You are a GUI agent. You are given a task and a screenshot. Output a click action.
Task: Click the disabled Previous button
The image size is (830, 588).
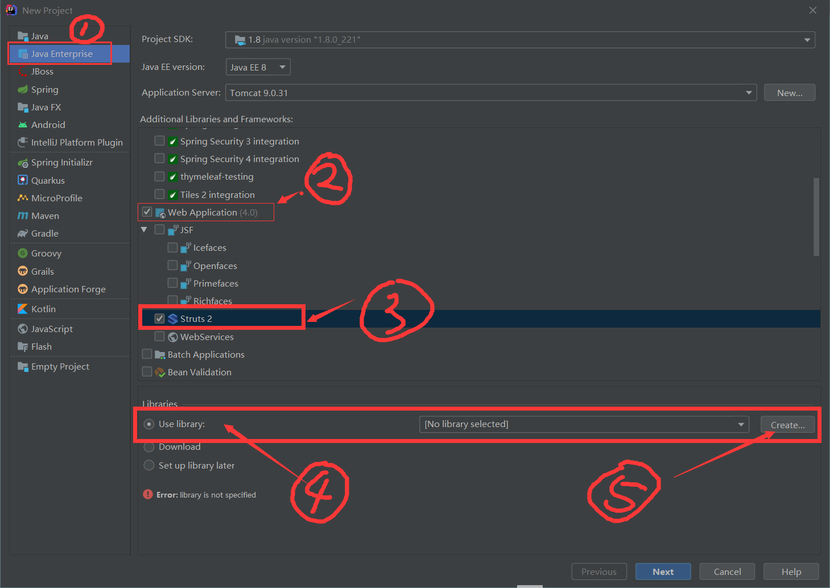[x=599, y=572]
